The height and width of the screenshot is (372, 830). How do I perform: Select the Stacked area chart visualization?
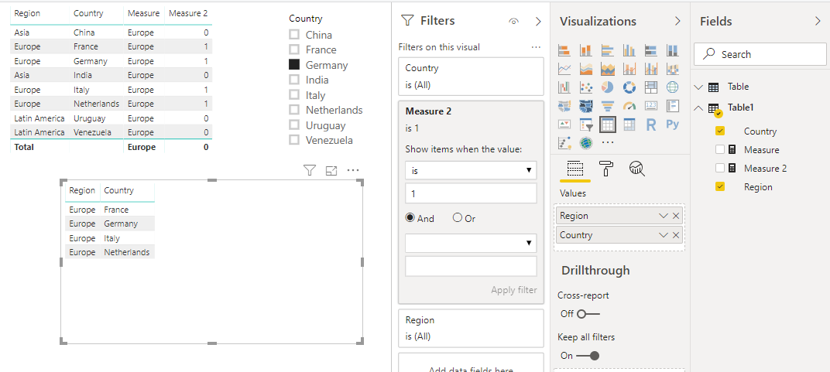tap(608, 69)
